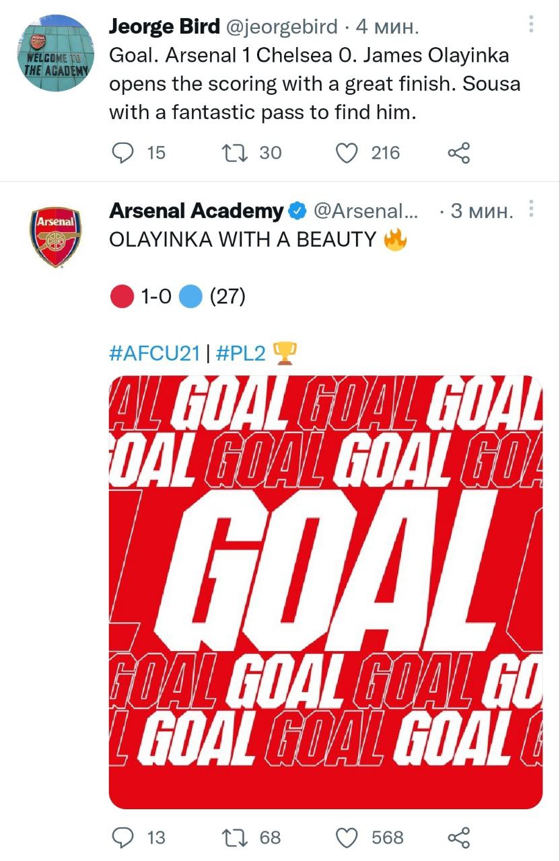Open Jeorge Bird's profile picture
This screenshot has height=861, width=560.
point(54,55)
